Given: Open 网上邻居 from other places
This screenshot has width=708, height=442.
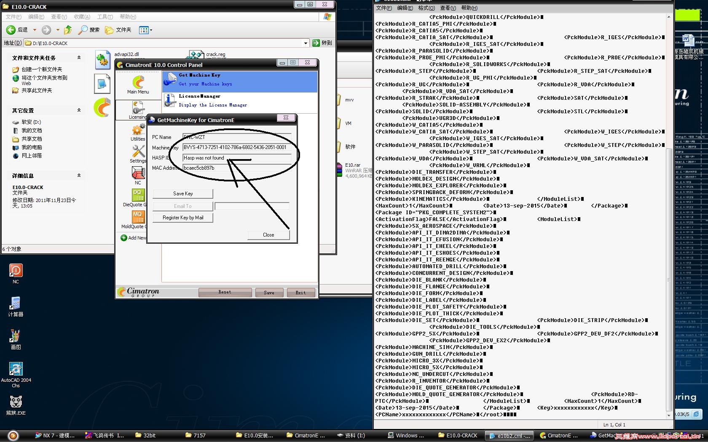Looking at the screenshot, I should click(x=32, y=156).
